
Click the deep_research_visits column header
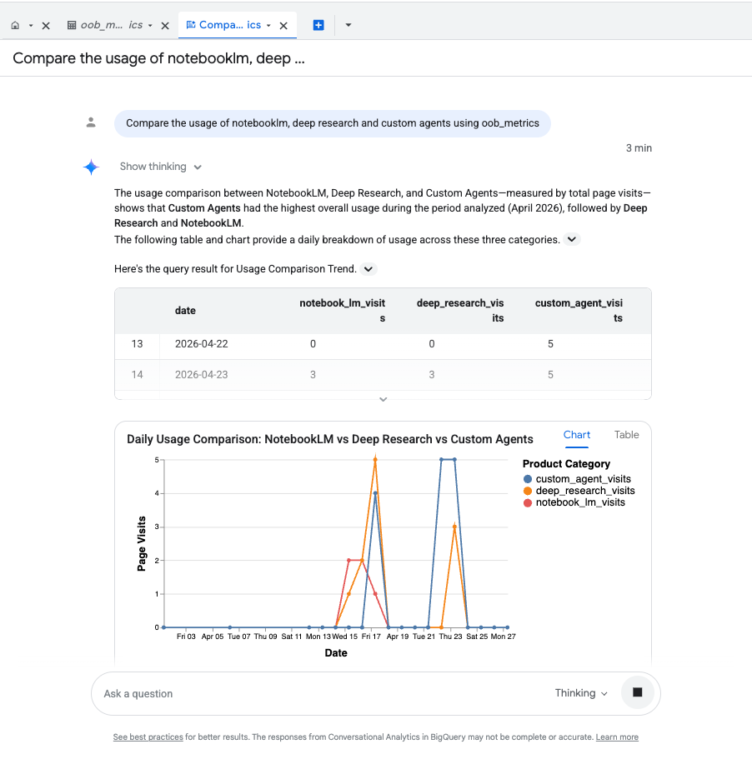460,311
